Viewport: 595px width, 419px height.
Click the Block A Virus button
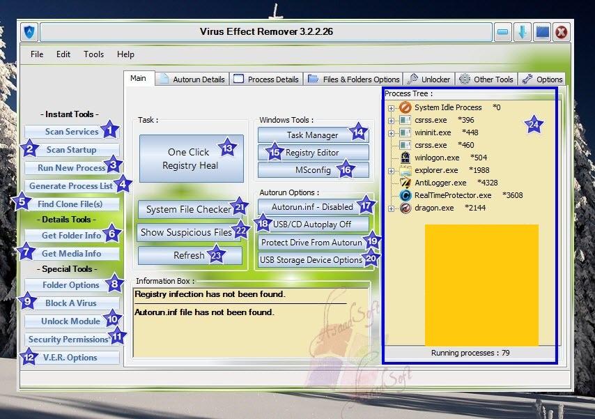pos(72,303)
